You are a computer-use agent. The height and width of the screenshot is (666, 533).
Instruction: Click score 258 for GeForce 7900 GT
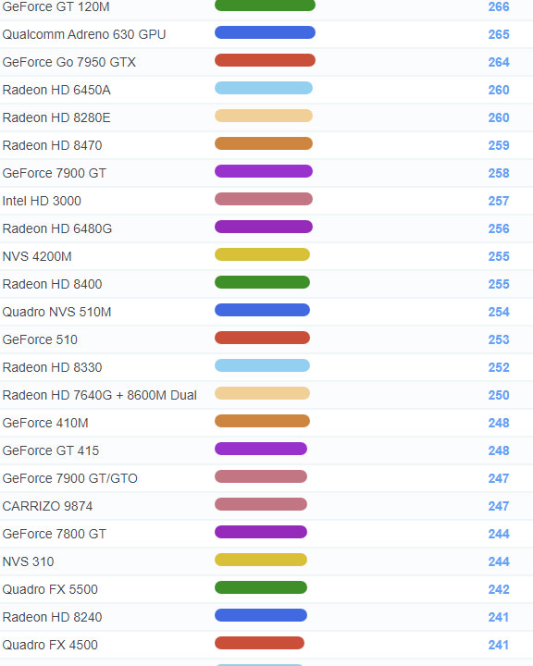tap(499, 173)
